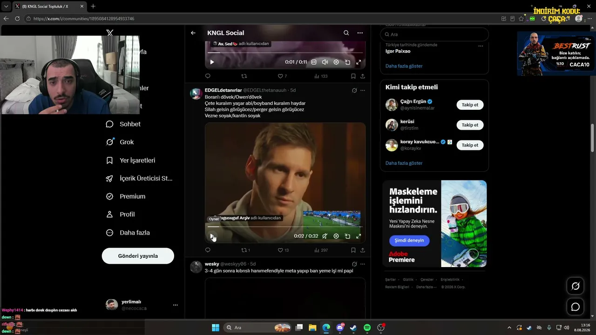Show more trends via Daha fazla göster
596x335 pixels.
pyautogui.click(x=404, y=66)
